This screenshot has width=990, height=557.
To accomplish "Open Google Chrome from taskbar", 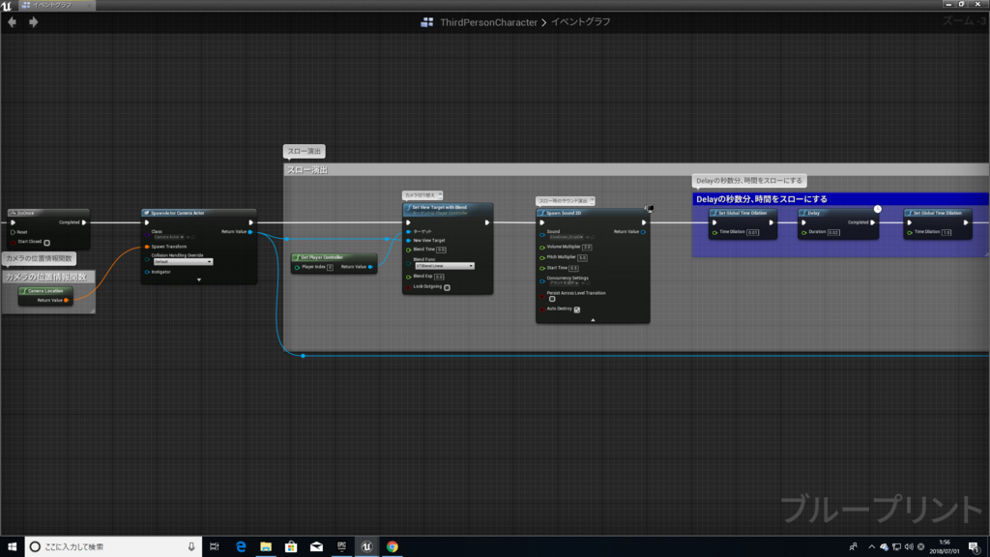I will (393, 547).
